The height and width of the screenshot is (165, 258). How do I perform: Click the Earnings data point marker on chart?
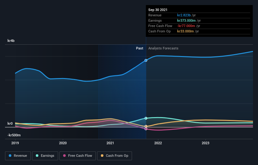[x=146, y=118]
